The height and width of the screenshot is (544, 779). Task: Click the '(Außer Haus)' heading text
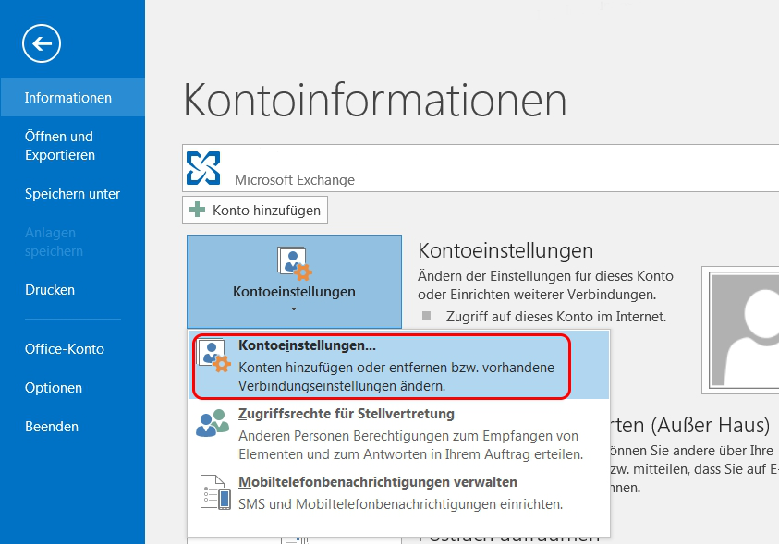click(x=711, y=426)
